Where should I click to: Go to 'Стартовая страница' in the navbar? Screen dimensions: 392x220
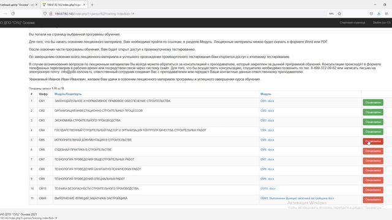352,23
